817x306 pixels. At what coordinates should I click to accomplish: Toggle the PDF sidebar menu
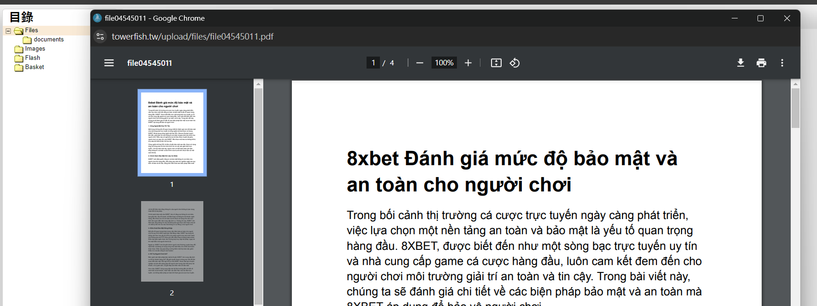(x=109, y=63)
